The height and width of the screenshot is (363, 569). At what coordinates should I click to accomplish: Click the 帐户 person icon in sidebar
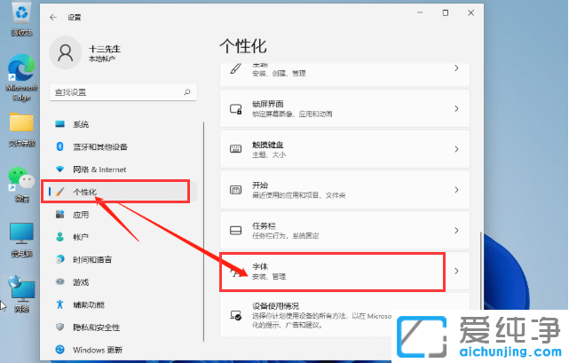click(x=59, y=237)
